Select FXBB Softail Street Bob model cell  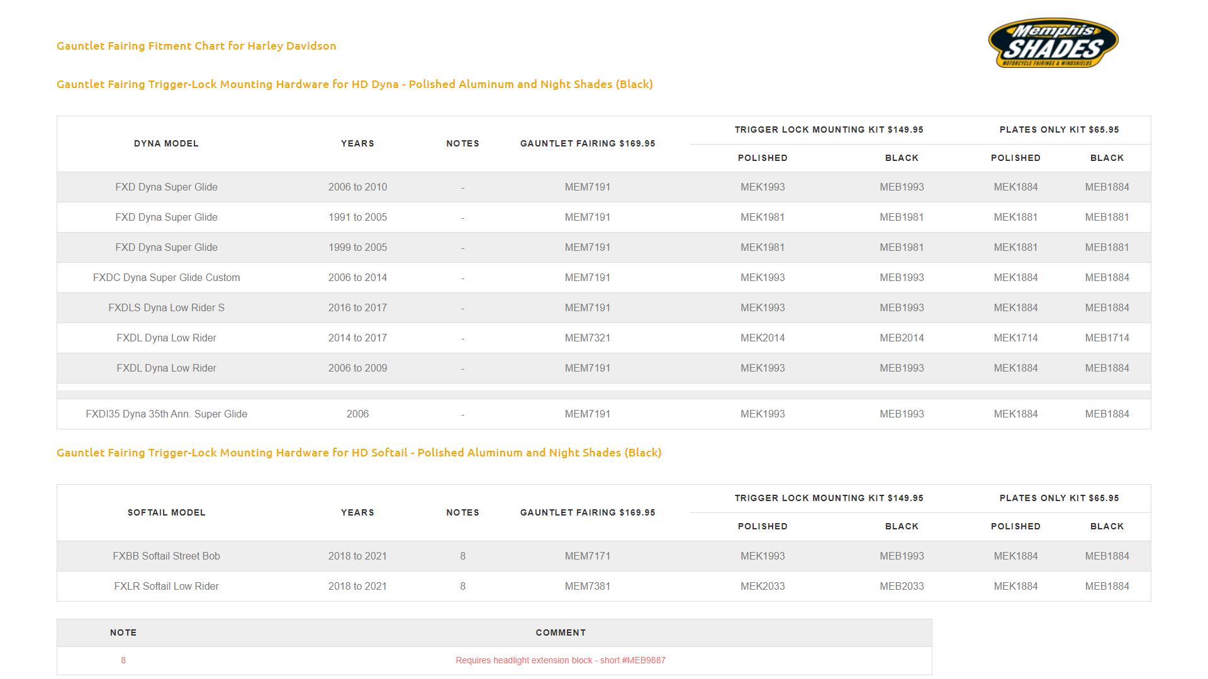point(166,556)
